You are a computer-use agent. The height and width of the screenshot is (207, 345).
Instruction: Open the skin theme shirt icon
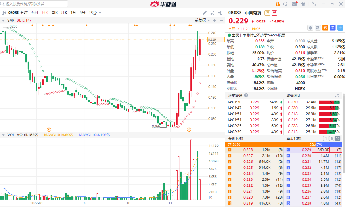tap(303, 4)
